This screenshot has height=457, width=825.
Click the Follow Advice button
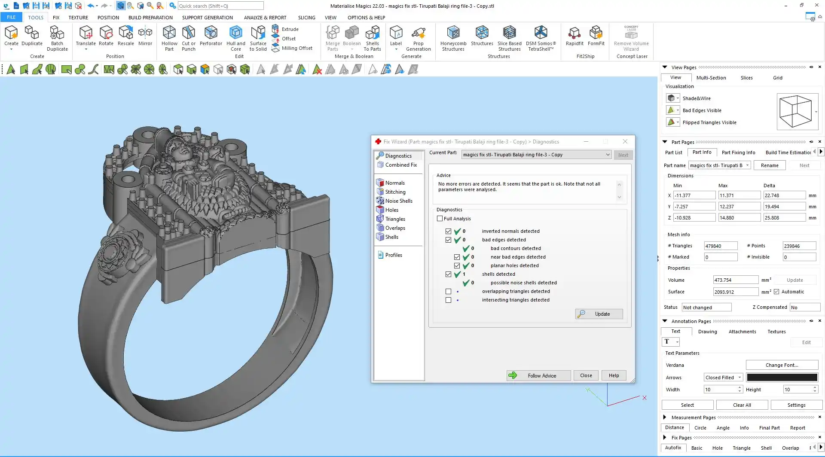tap(538, 376)
